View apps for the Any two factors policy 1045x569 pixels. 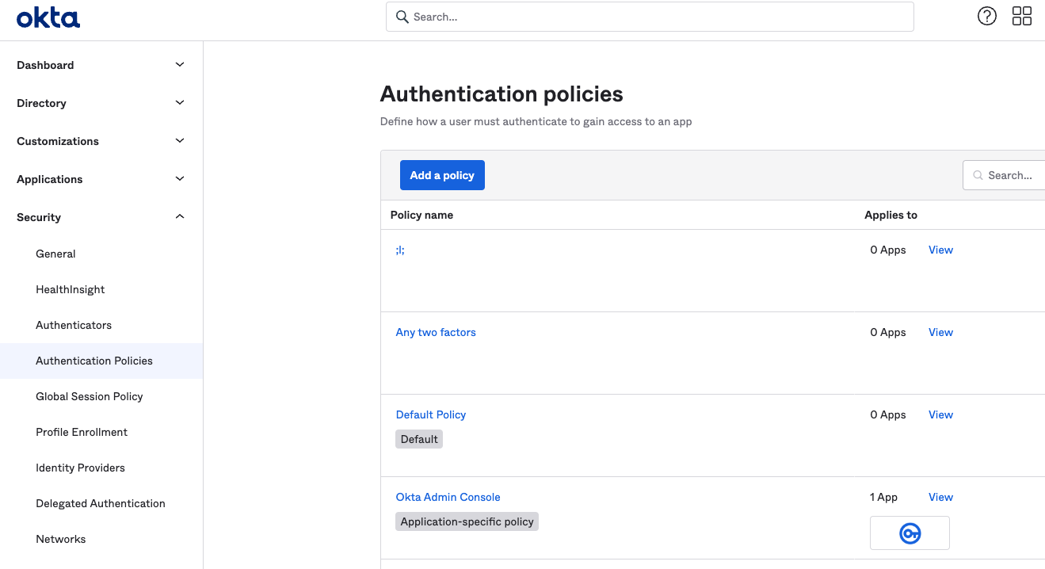coord(940,332)
